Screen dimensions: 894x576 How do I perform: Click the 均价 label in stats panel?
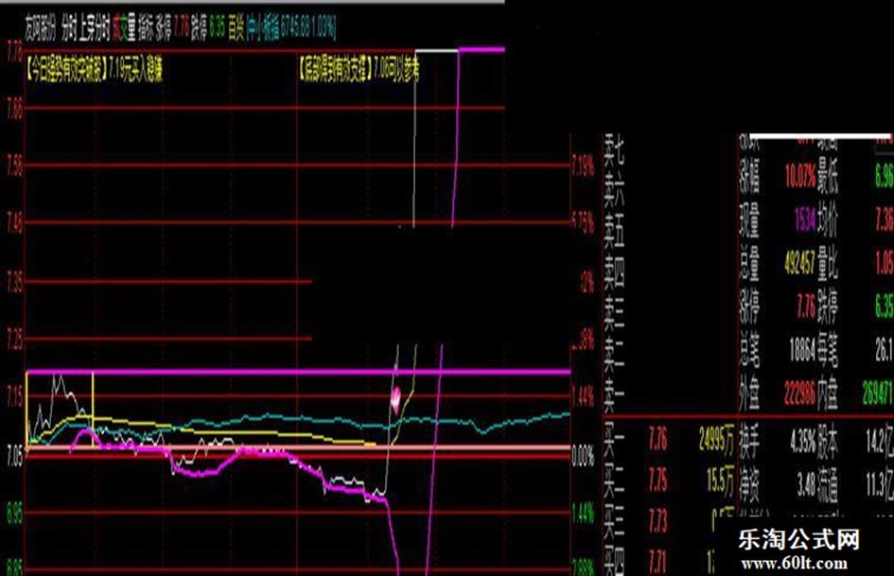(x=829, y=220)
